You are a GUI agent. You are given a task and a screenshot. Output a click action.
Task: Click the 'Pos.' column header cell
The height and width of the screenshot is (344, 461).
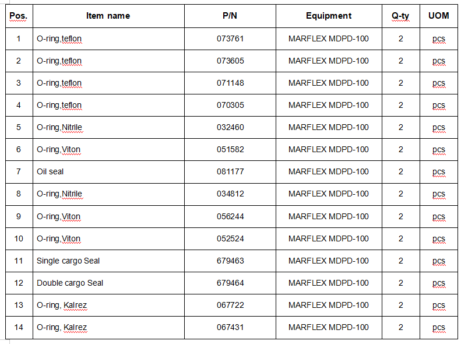click(19, 16)
